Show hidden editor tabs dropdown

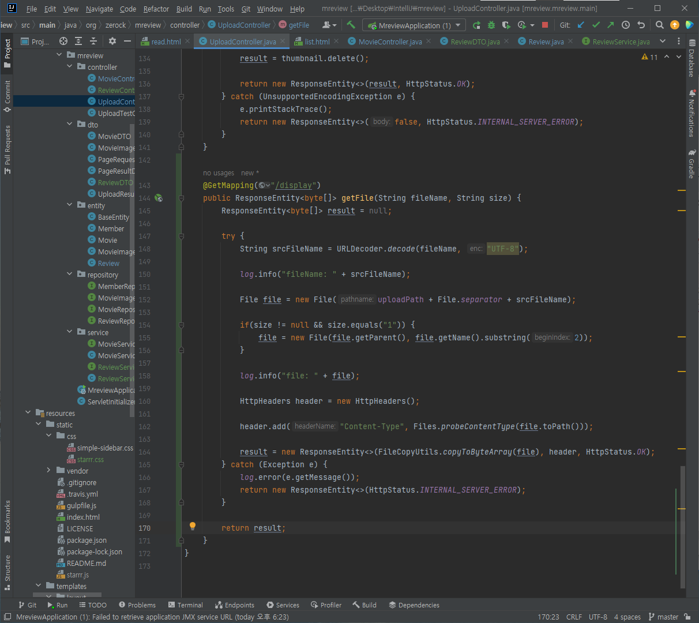pyautogui.click(x=663, y=41)
